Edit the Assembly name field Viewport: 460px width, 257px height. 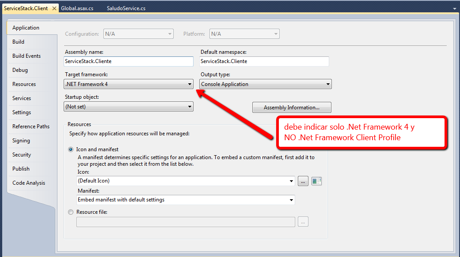(128, 61)
